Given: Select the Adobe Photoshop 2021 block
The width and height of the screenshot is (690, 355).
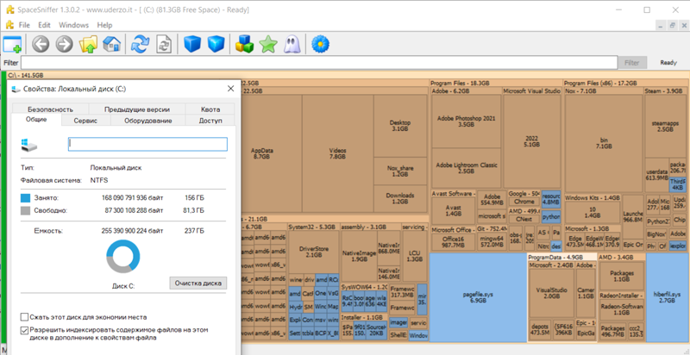Looking at the screenshot, I should pyautogui.click(x=466, y=121).
